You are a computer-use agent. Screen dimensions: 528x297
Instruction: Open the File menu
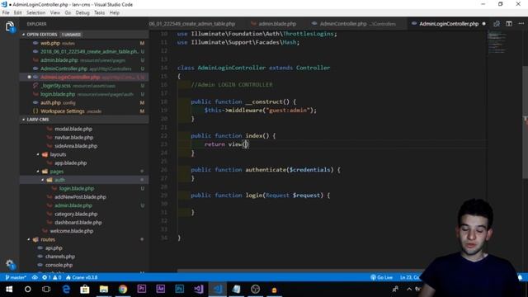tap(6, 13)
